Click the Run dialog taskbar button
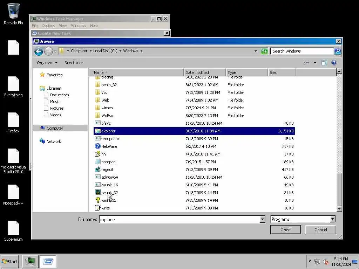 click(48, 261)
